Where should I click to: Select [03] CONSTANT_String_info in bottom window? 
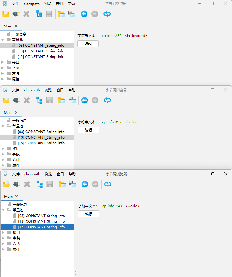pyautogui.click(x=41, y=216)
